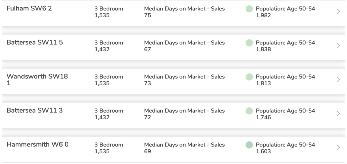
Task: Select the Battersea SW11 5 area title
Action: [35, 43]
